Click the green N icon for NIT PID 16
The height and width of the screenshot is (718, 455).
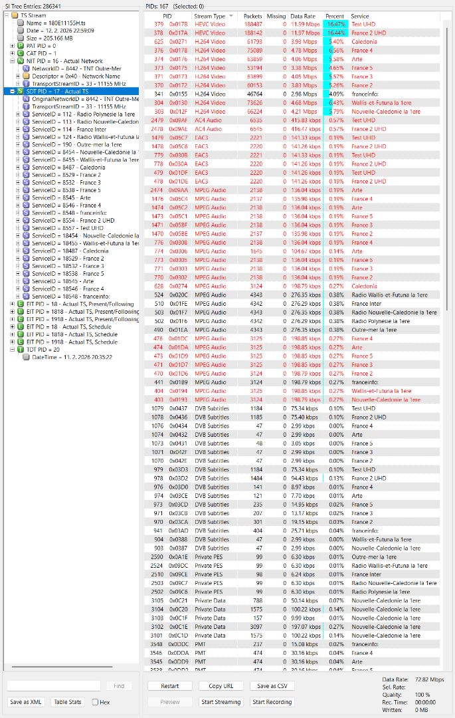click(x=20, y=60)
